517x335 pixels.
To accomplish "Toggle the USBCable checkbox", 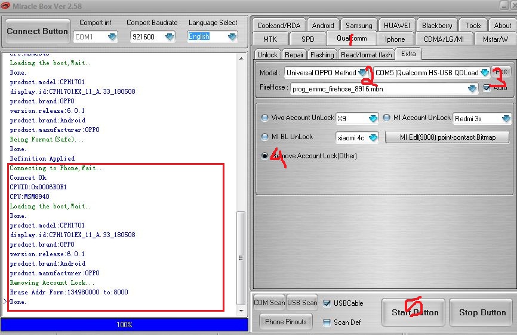I will pos(327,303).
